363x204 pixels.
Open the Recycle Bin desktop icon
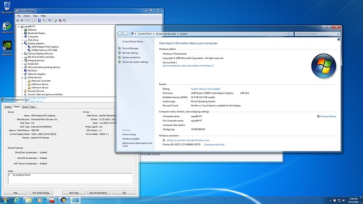point(7,7)
